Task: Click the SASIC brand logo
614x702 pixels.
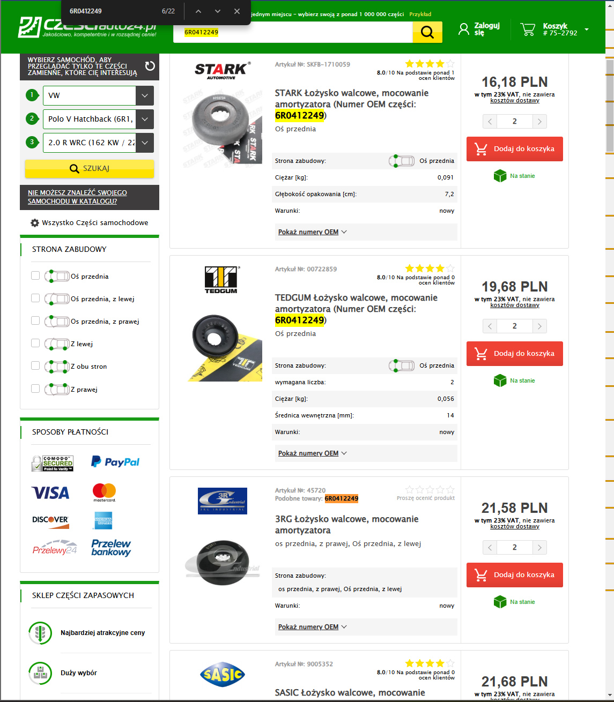Action: tap(222, 675)
